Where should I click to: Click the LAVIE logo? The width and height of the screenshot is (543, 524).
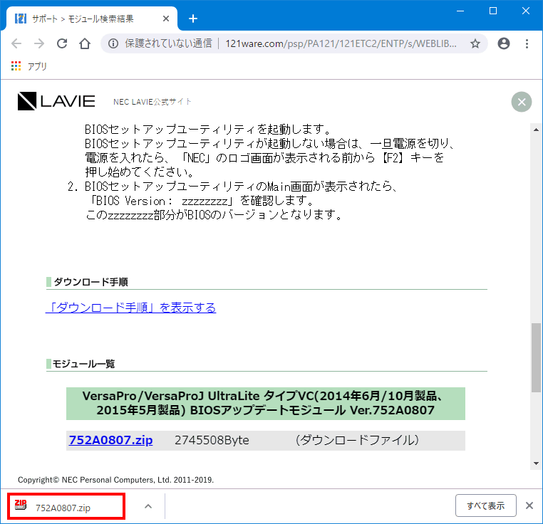pos(56,101)
